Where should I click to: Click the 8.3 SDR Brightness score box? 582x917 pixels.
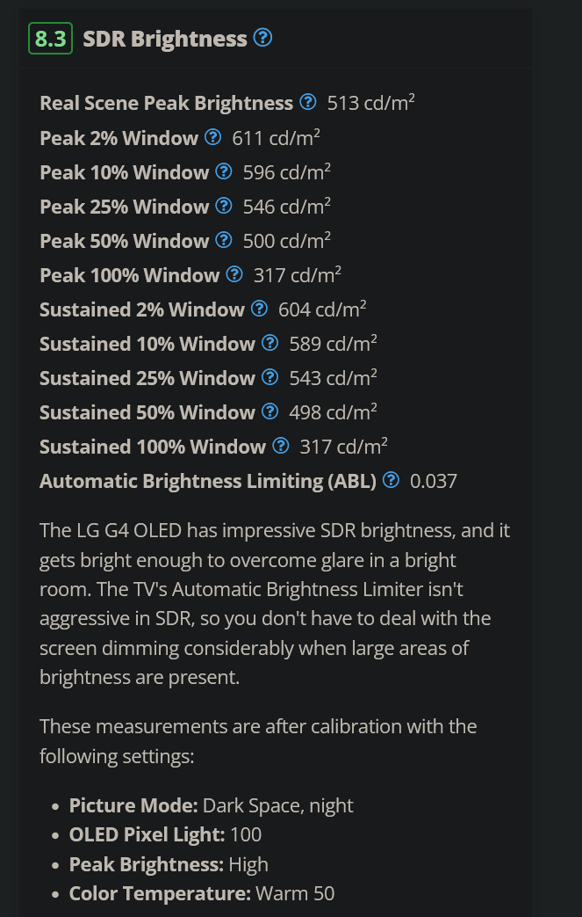[x=49, y=38]
